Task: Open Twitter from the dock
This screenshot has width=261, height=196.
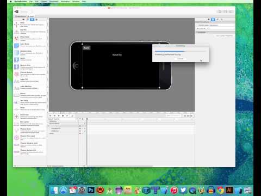Action: click(x=183, y=191)
